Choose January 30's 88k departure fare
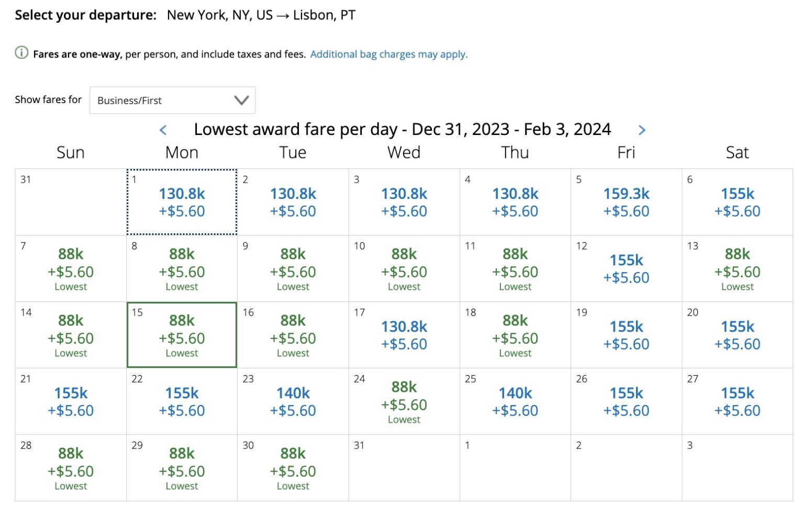804x507 pixels. tap(292, 468)
